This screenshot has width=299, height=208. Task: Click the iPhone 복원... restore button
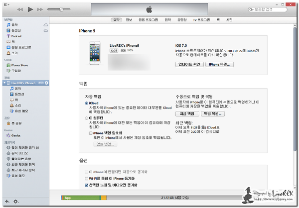pyautogui.click(x=219, y=64)
